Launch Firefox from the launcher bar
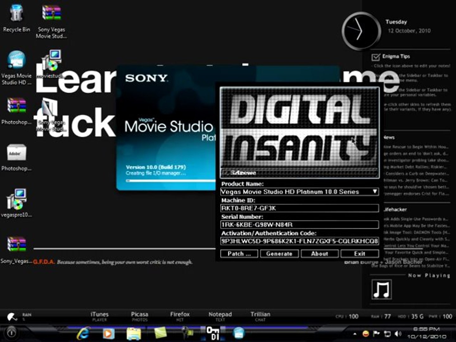Screen dimensions: 456x342 [x=180, y=316]
